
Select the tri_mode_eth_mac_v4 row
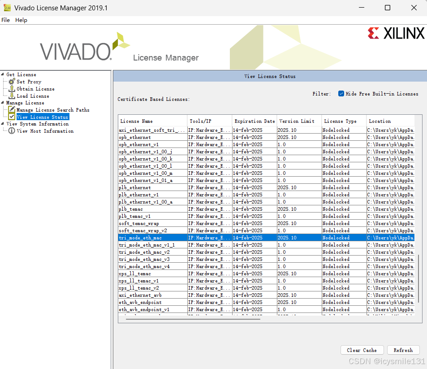tap(266, 266)
